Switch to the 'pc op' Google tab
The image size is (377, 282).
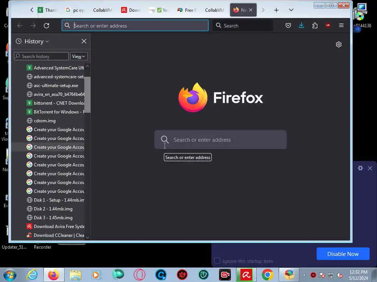tap(75, 10)
